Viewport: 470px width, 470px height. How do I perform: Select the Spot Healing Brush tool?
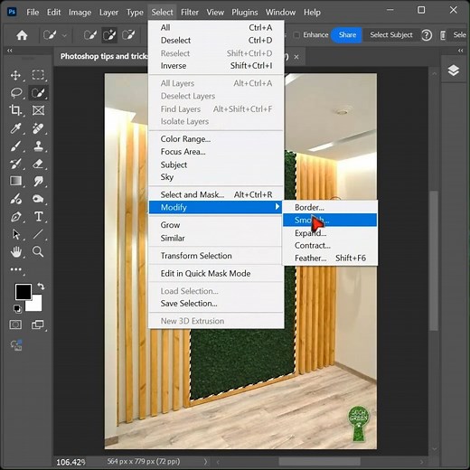tap(38, 128)
